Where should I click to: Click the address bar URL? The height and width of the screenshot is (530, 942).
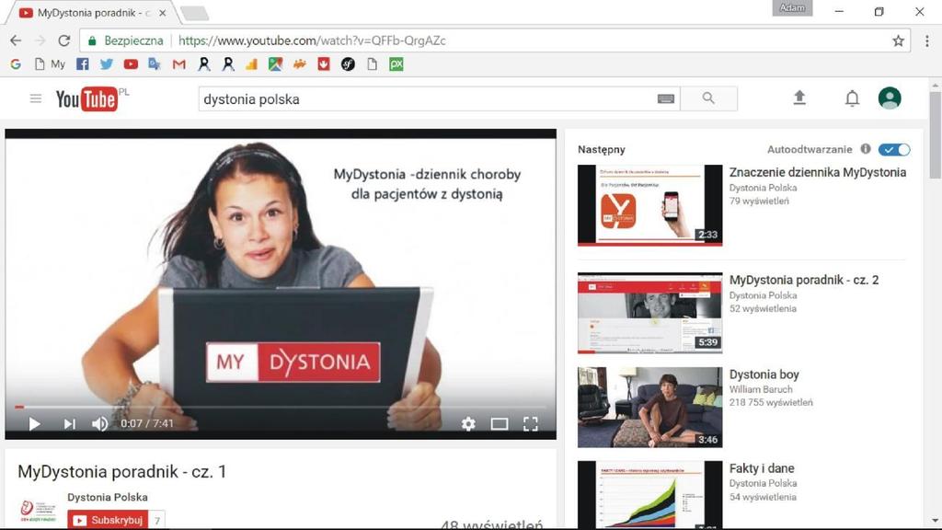(x=312, y=40)
